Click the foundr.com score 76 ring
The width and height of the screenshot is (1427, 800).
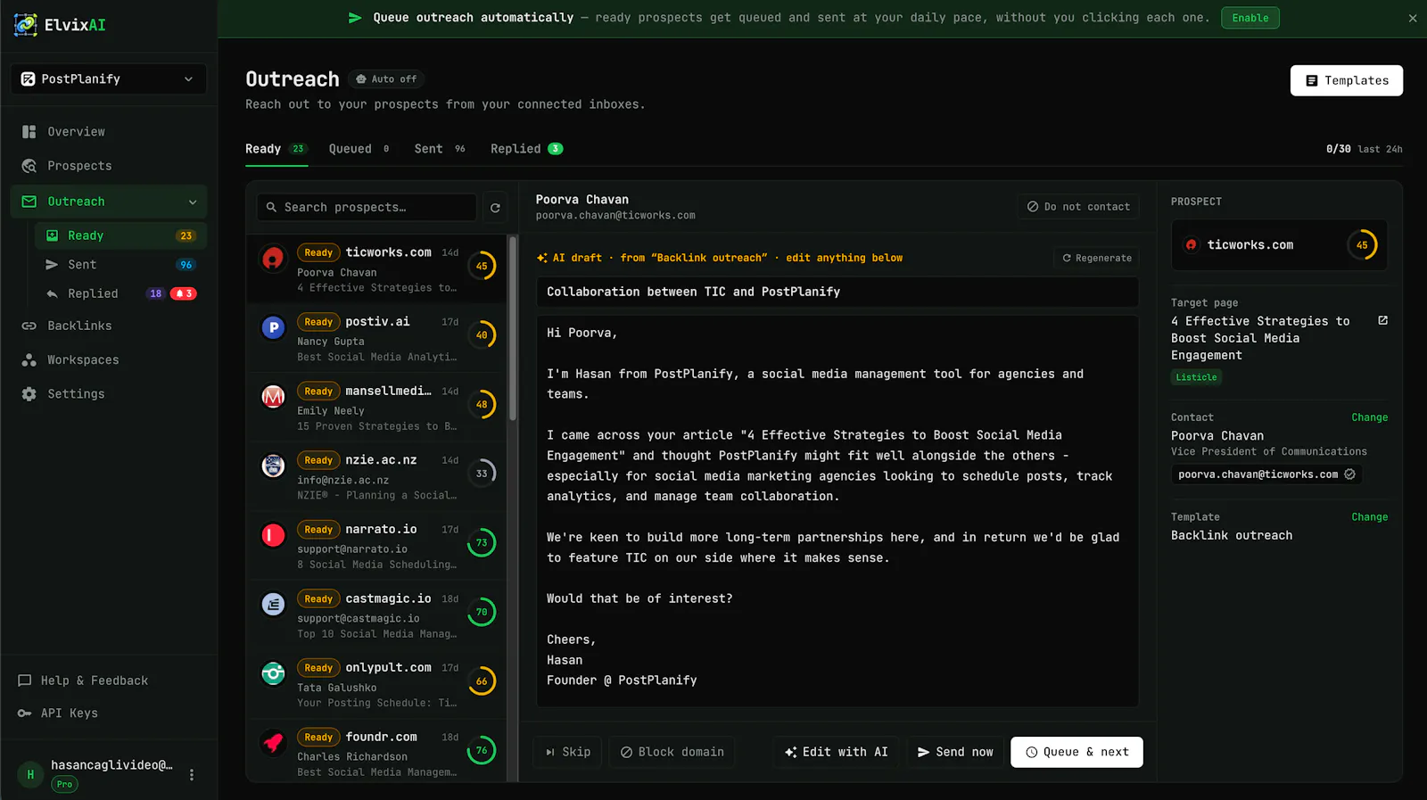482,750
